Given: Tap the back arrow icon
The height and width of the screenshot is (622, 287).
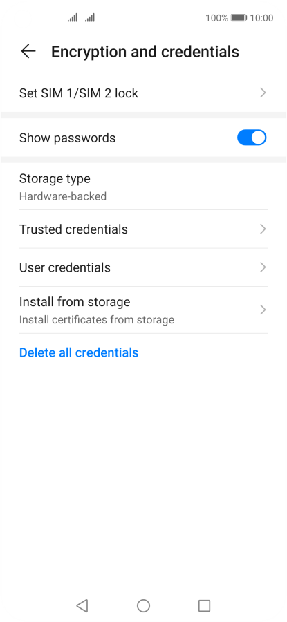Looking at the screenshot, I should point(28,52).
